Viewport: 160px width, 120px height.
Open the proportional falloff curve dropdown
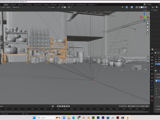coord(72,7)
